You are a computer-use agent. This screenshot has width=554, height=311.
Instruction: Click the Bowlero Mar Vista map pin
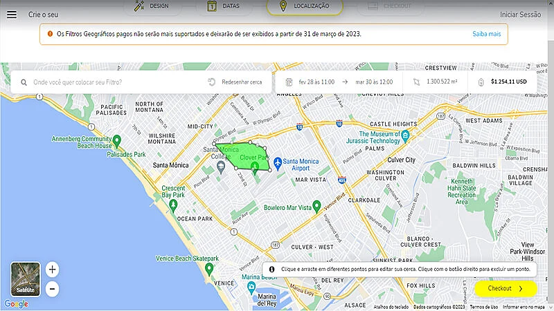[x=316, y=205]
